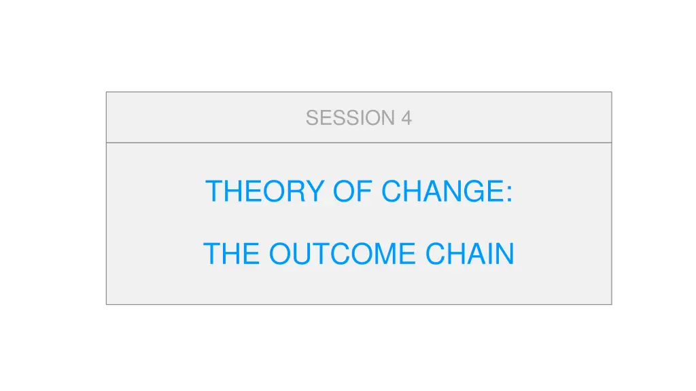Viewport: 696px width, 391px height.
Task: Click the gray header area right of SESSION 4
Action: 512,117
